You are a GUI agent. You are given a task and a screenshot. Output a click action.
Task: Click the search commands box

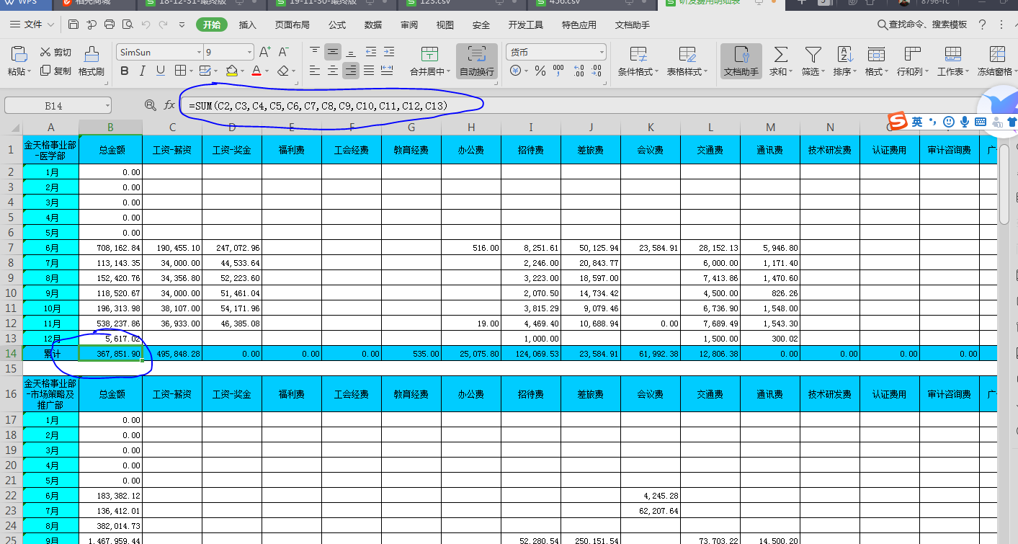pyautogui.click(x=923, y=25)
